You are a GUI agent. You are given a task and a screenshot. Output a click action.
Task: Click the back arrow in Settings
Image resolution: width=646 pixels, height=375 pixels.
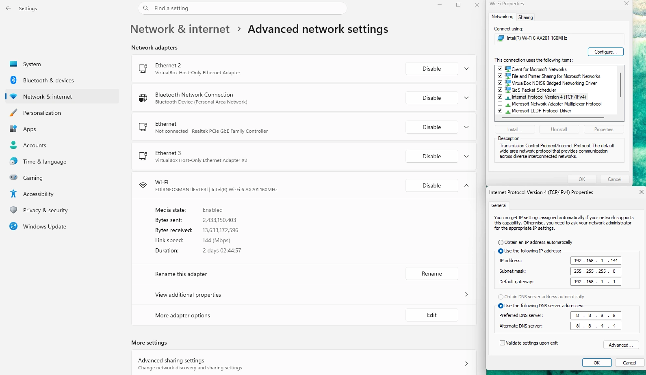tap(9, 8)
